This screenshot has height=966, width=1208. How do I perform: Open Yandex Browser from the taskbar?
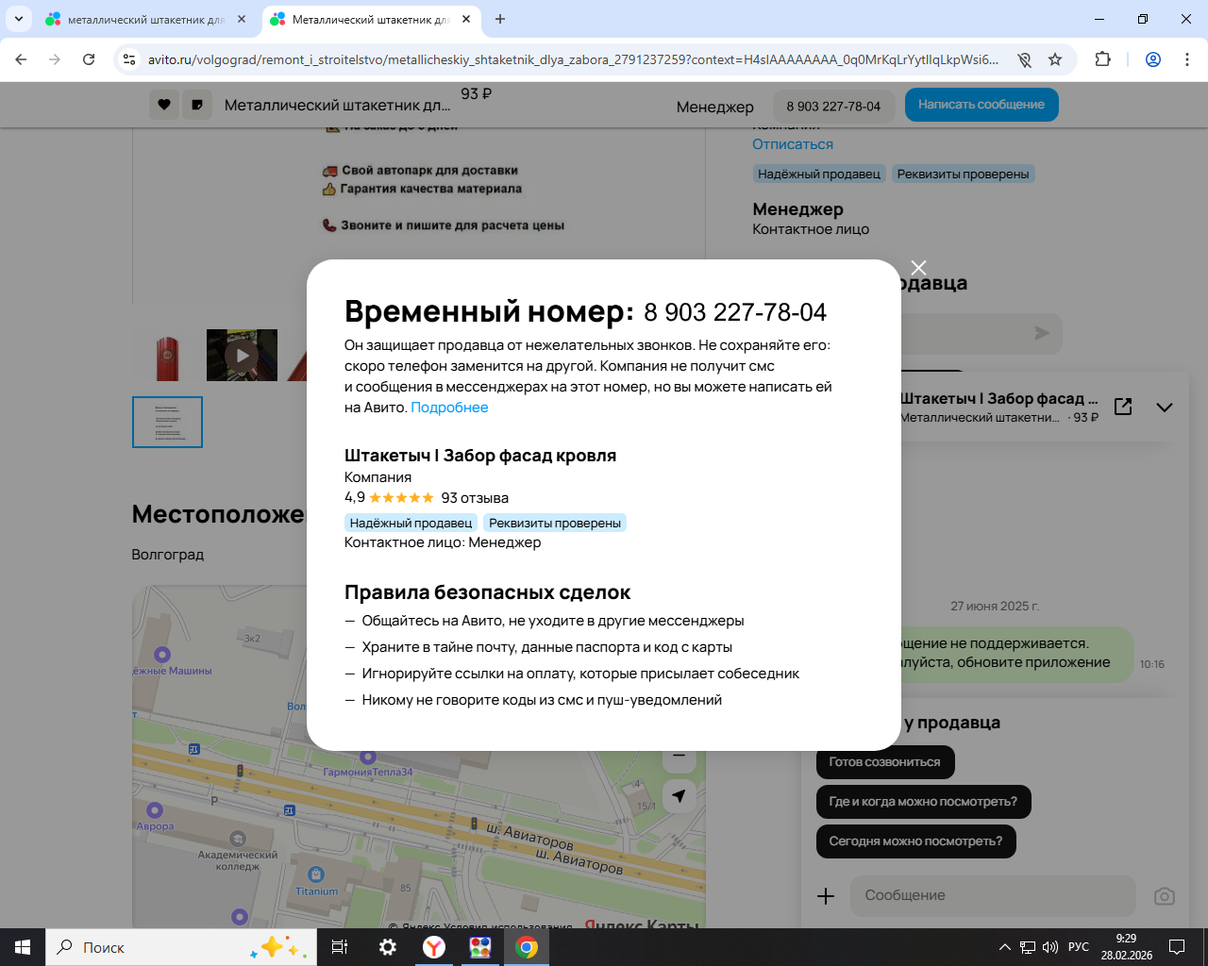click(x=434, y=947)
